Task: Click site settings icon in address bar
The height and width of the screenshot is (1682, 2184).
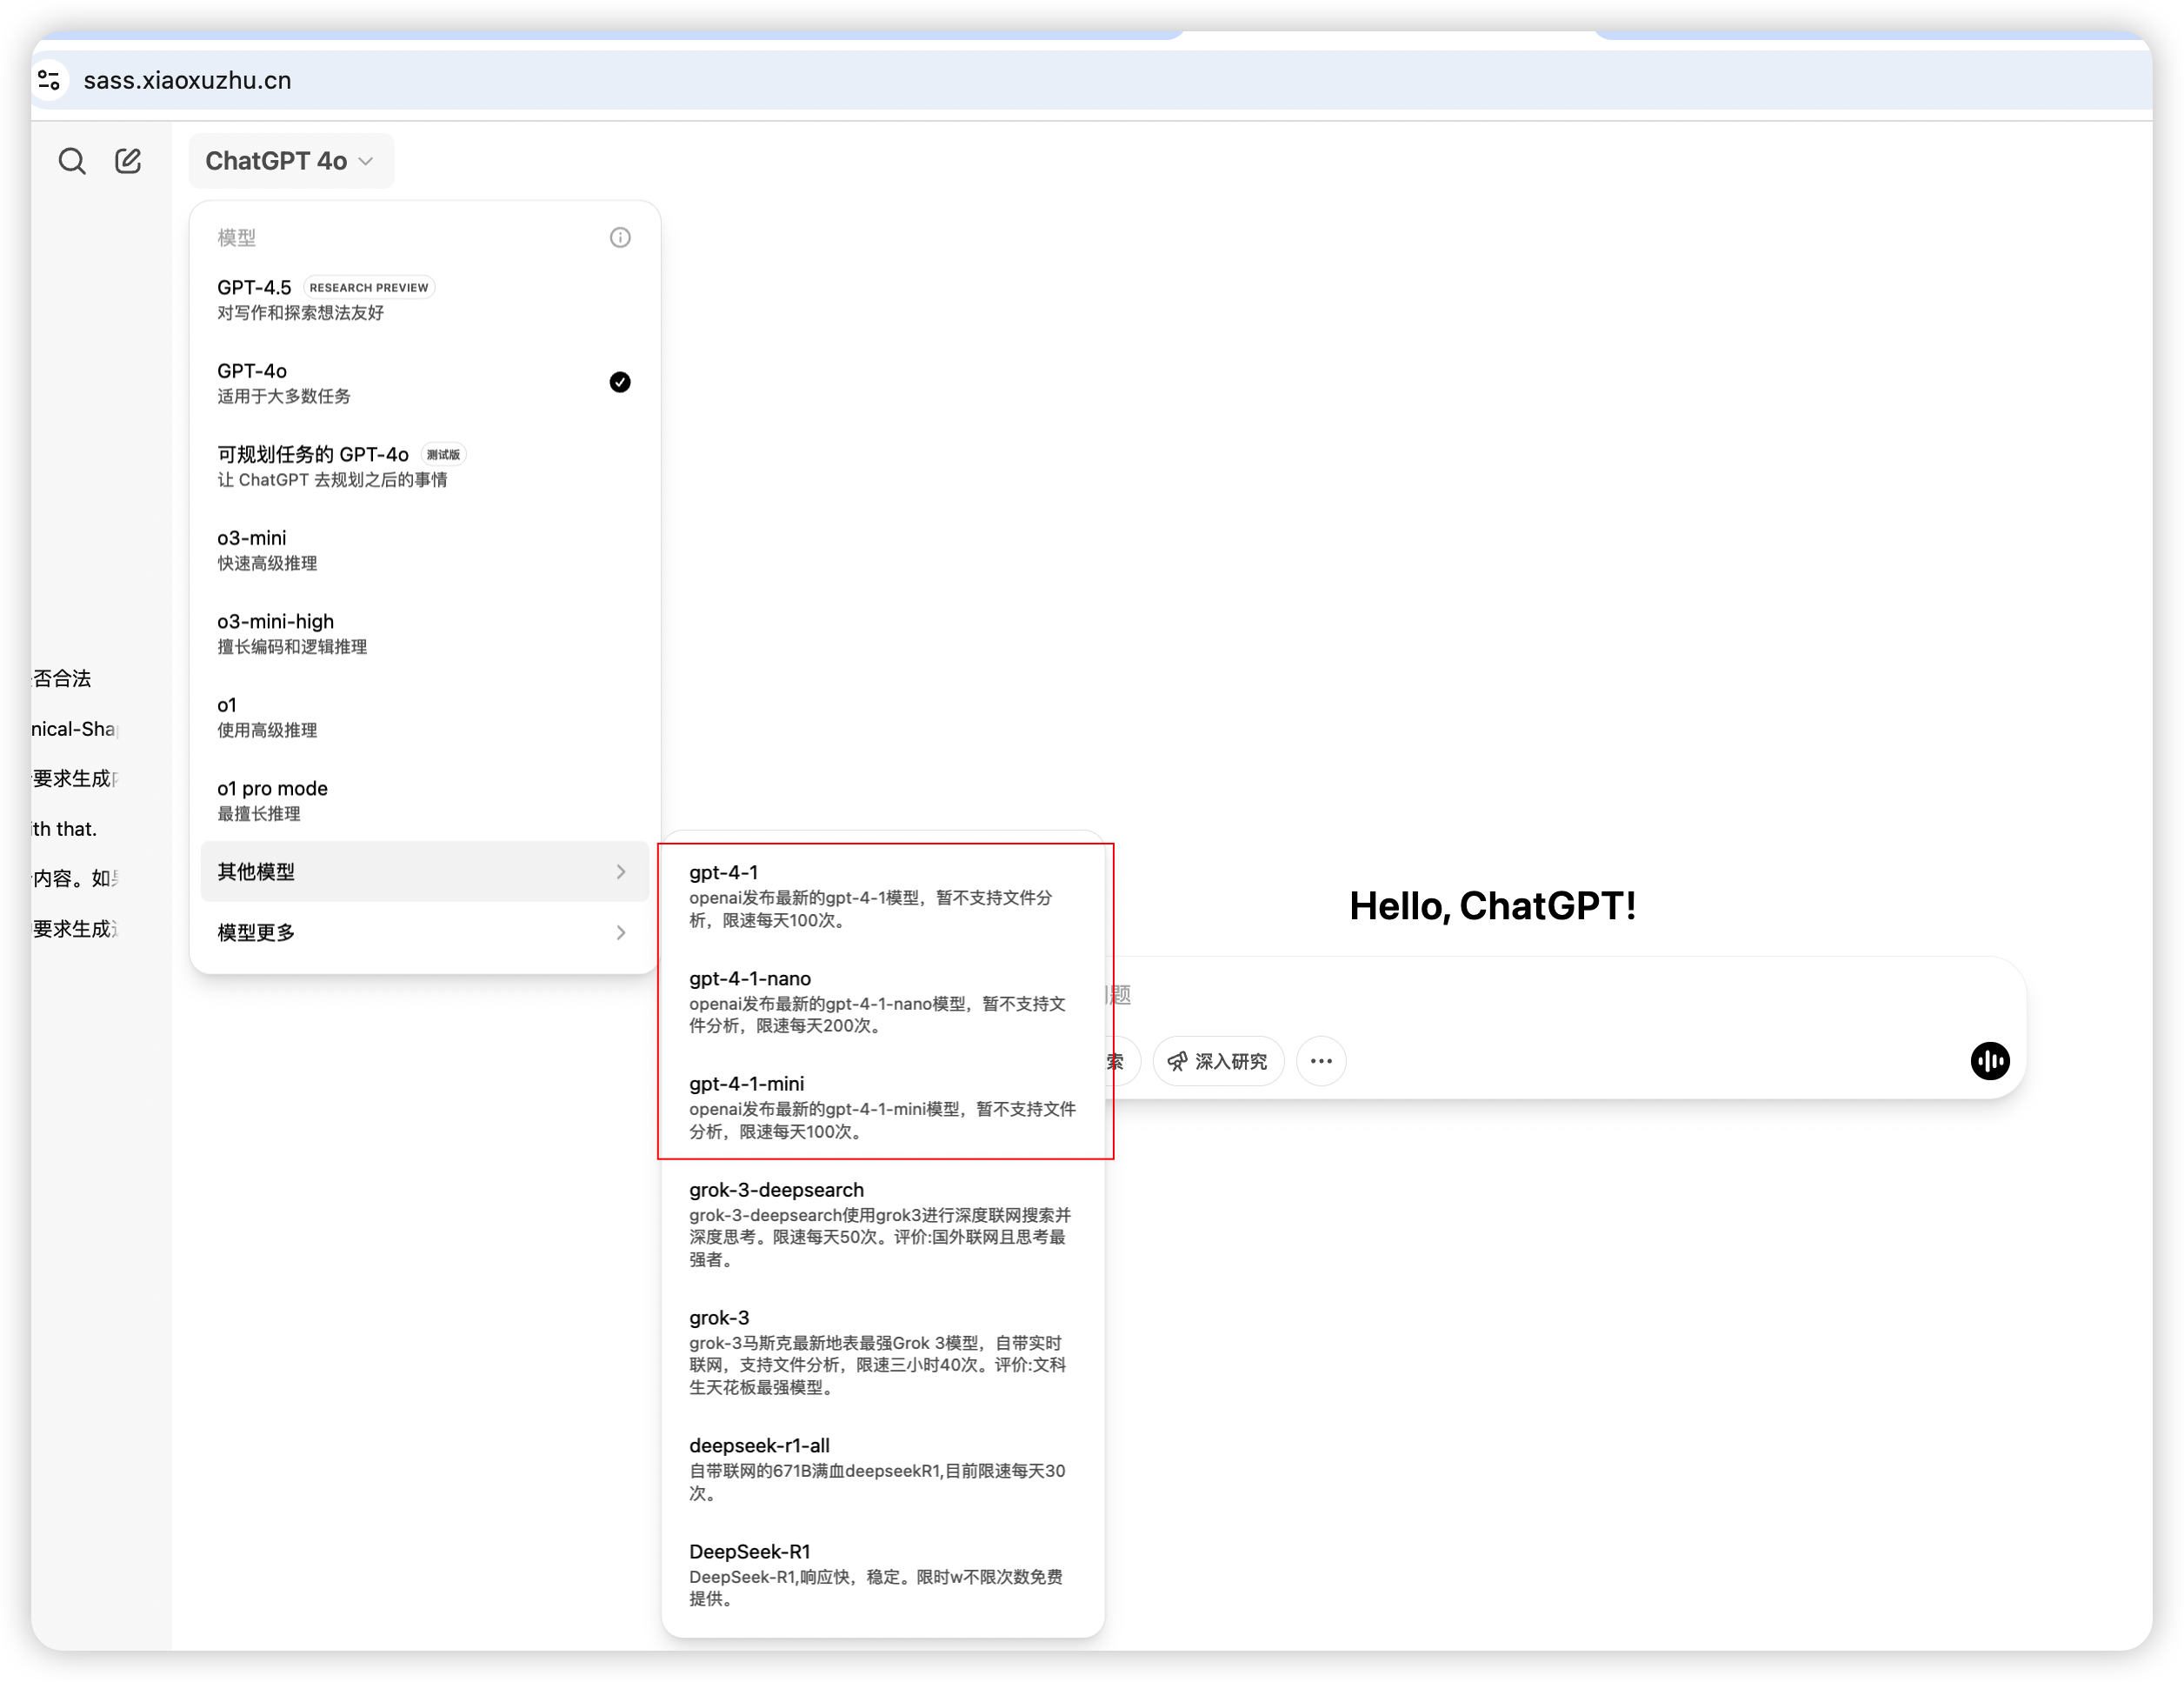Action: (49, 80)
